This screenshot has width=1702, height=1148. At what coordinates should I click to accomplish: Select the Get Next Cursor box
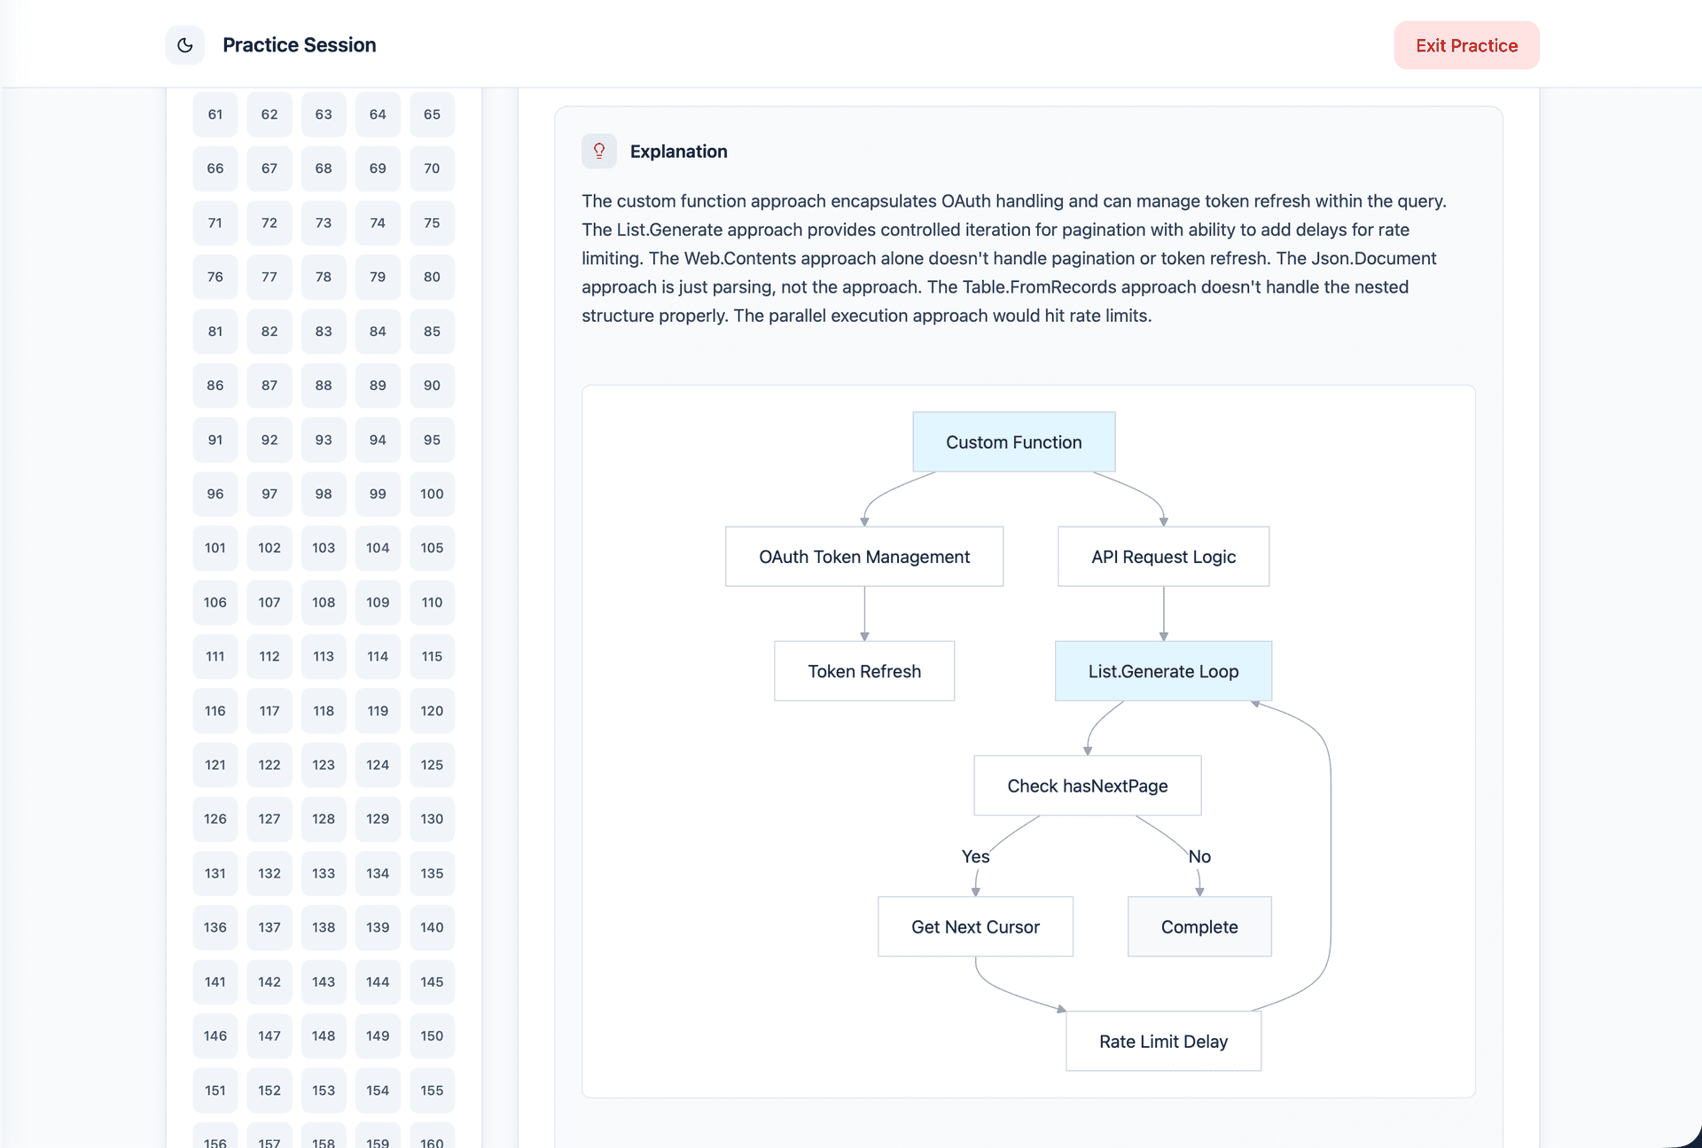click(x=975, y=926)
